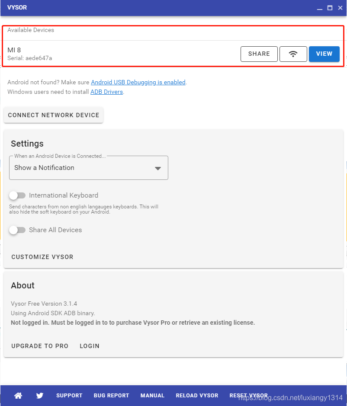
Task: Close the Vysor window
Action: (340, 8)
